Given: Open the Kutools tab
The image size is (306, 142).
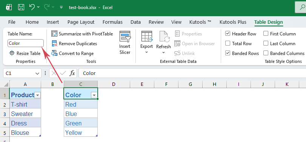Looking at the screenshot, I should pyautogui.click(x=200, y=22).
